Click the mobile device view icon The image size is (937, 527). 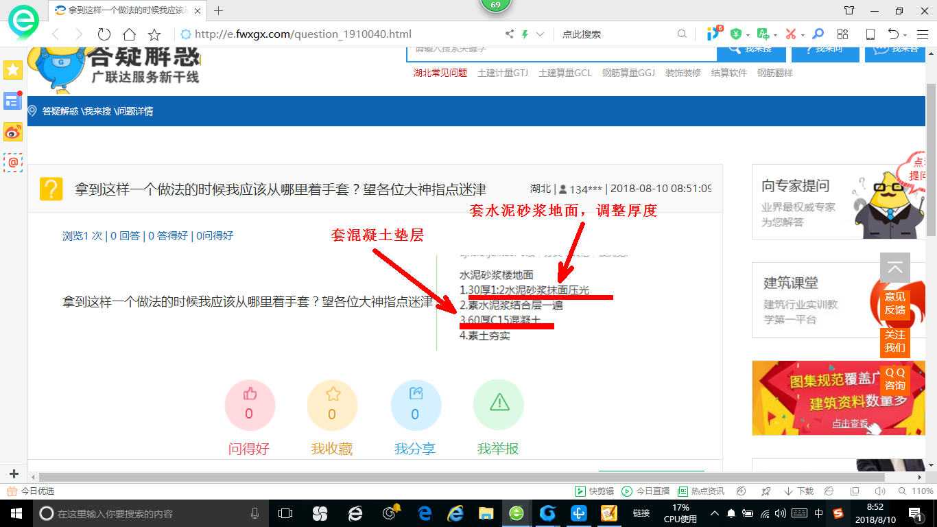click(870, 34)
